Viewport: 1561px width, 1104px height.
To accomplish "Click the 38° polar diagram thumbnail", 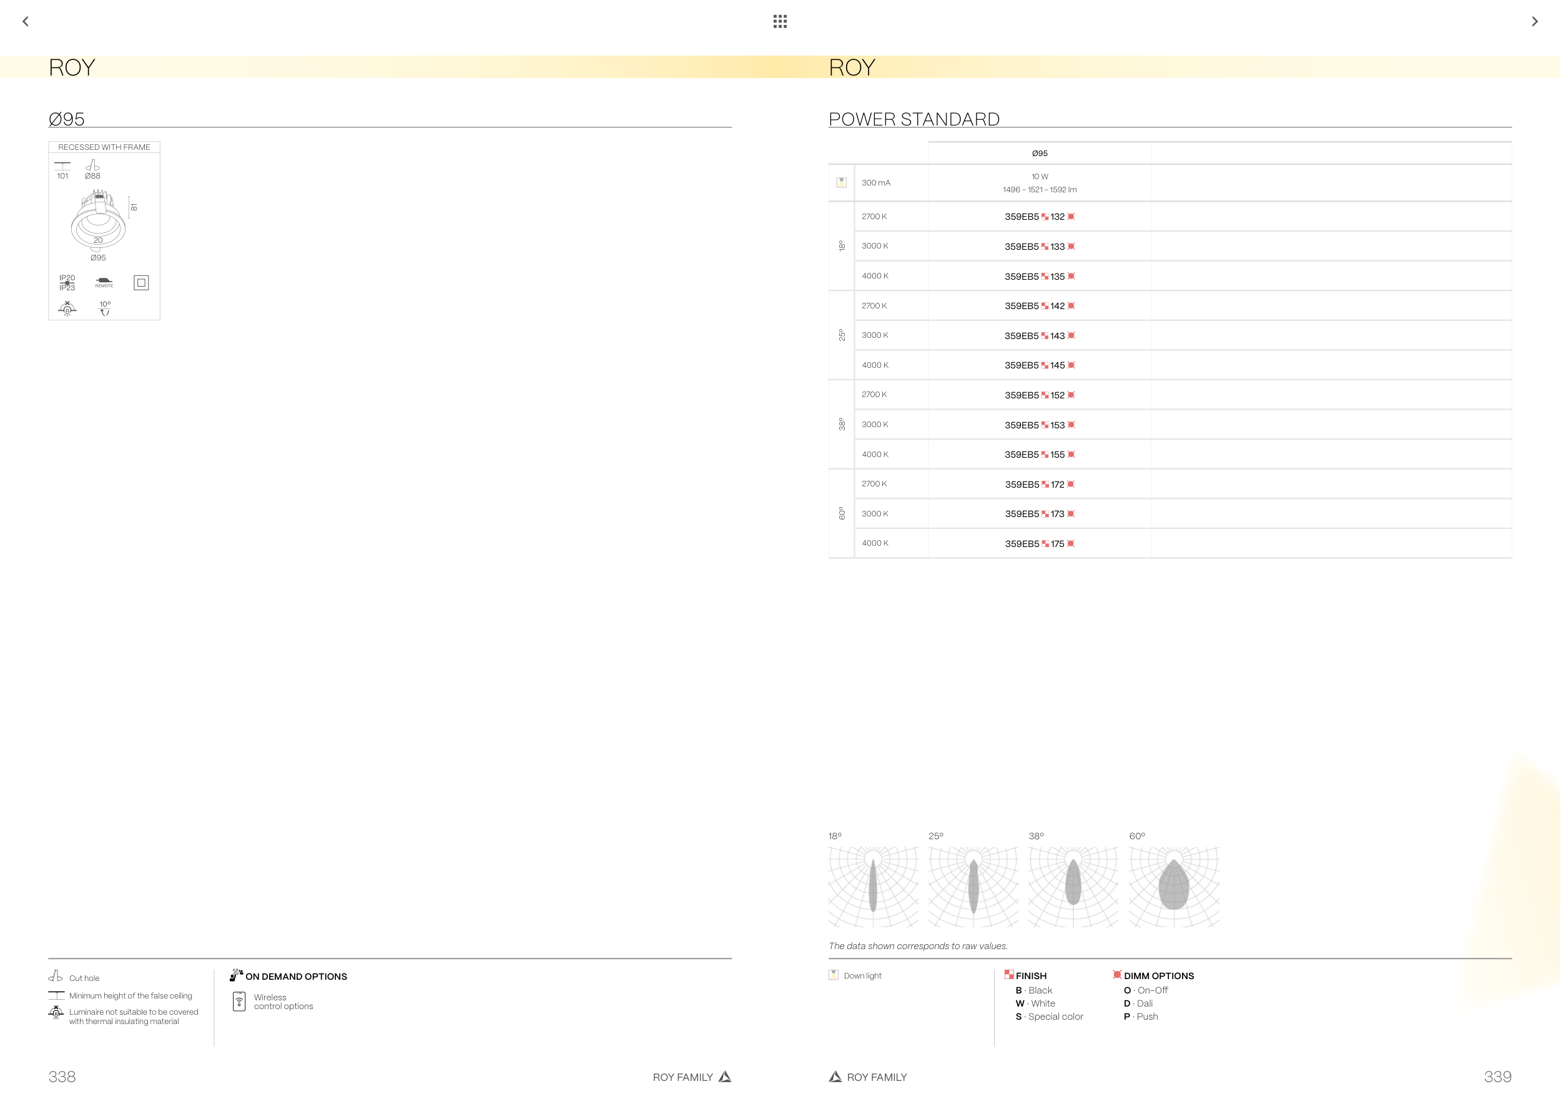I will (1073, 886).
